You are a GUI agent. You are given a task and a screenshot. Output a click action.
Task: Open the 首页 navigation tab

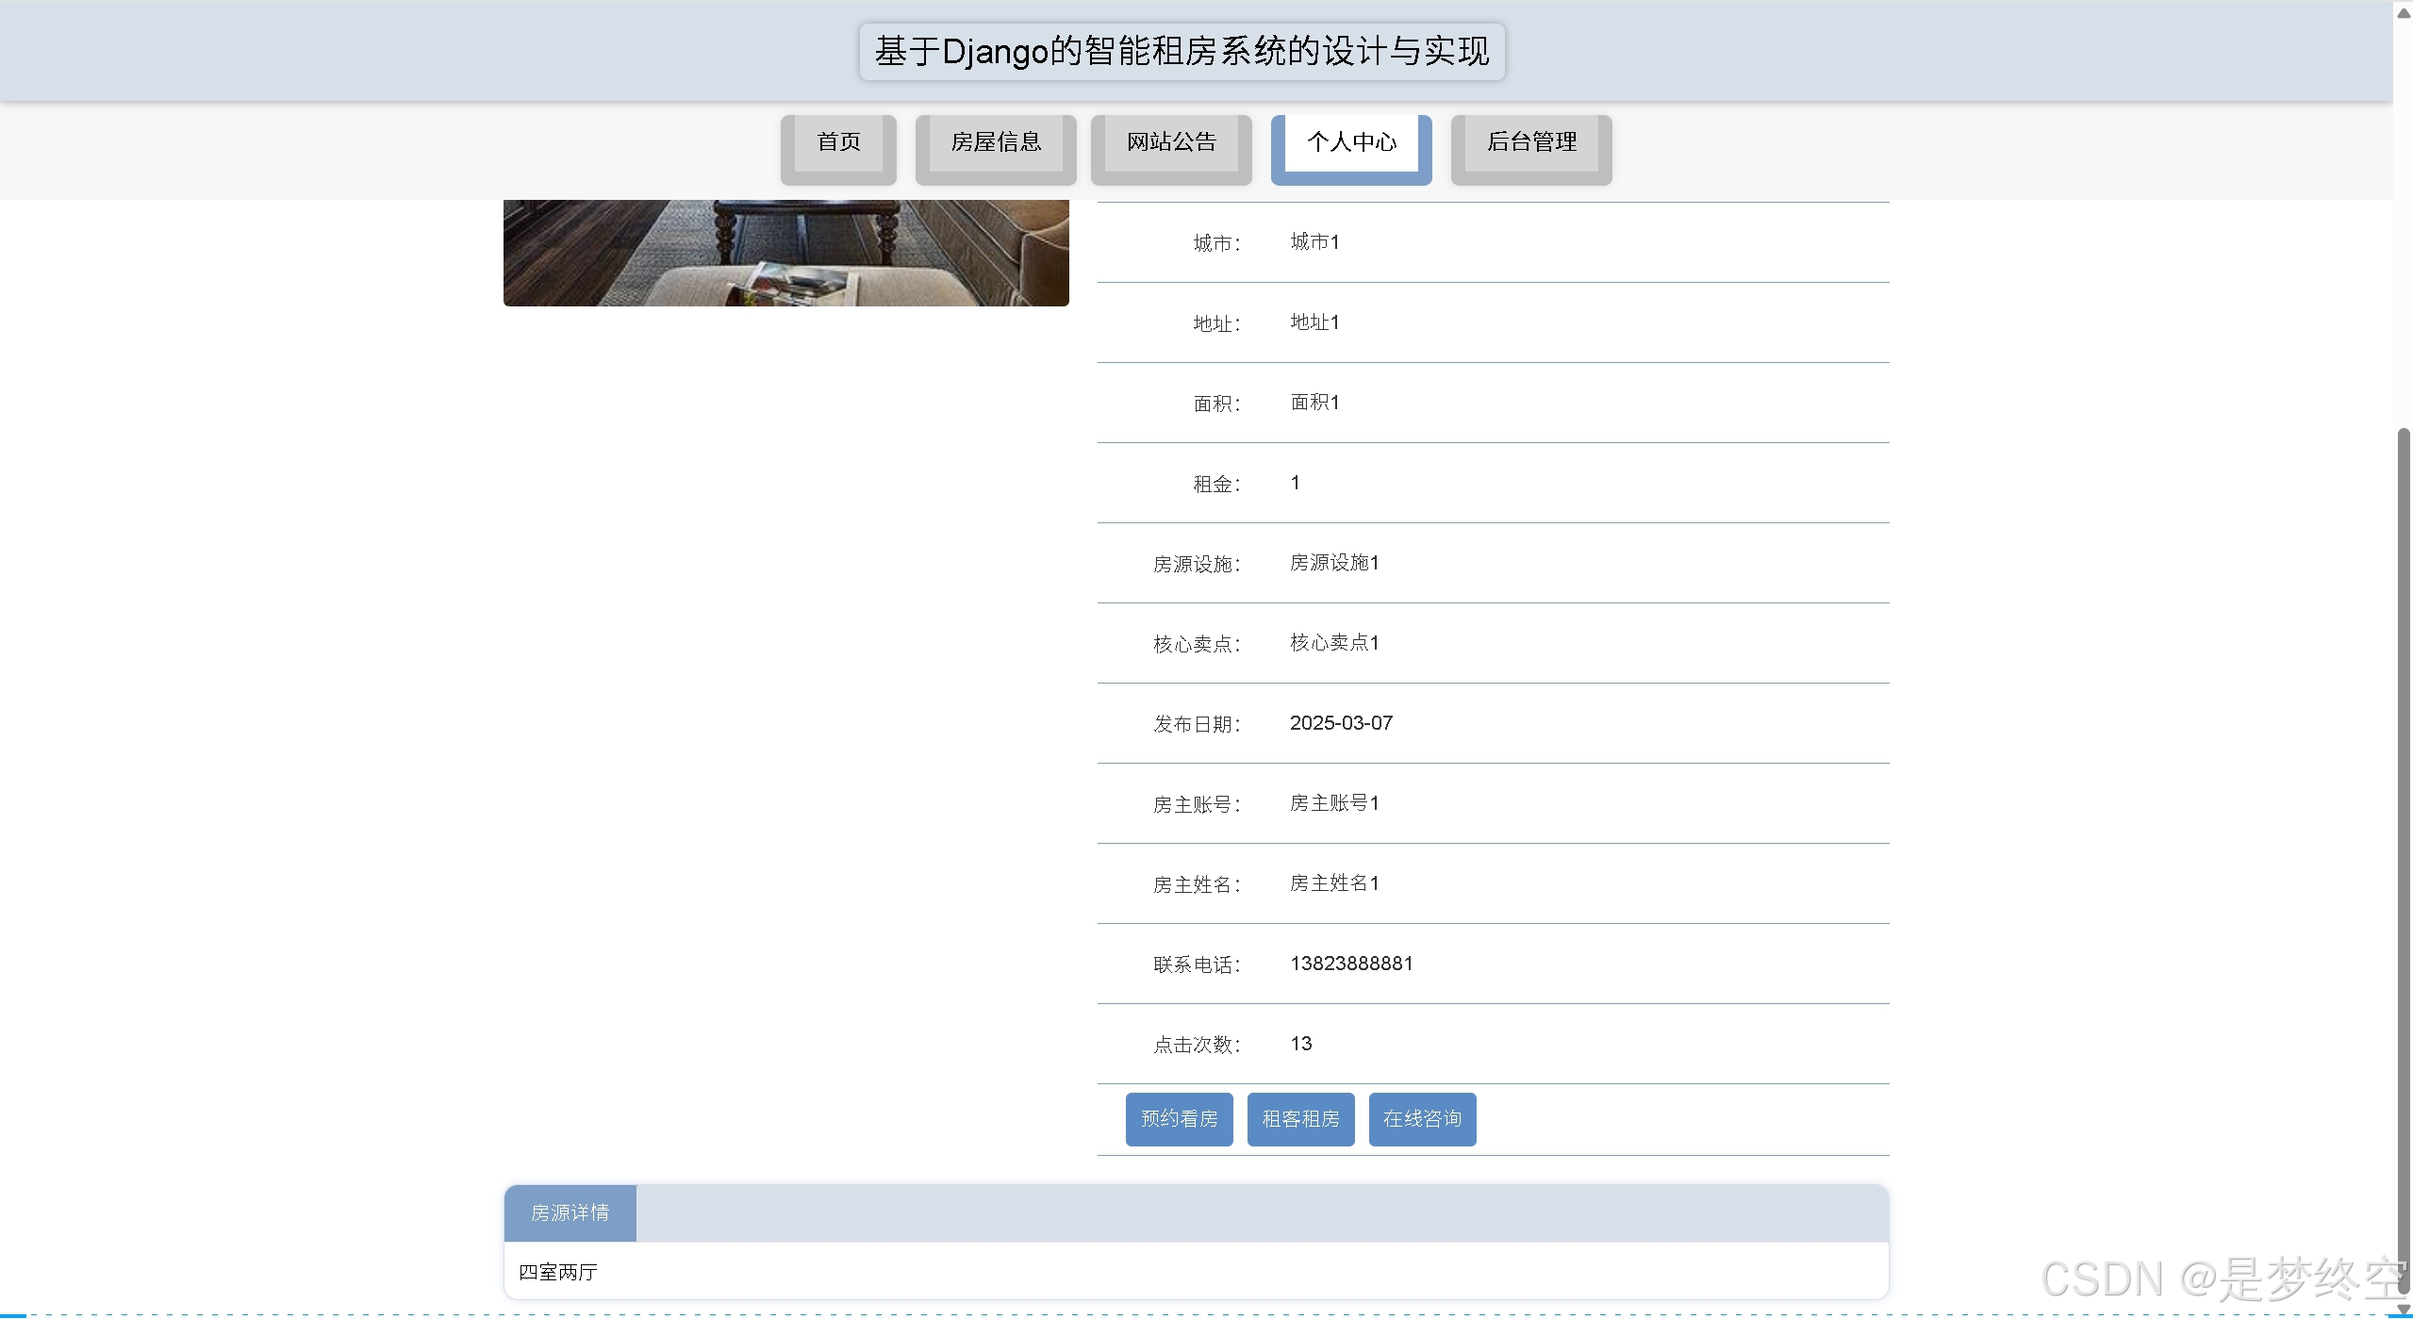click(x=838, y=143)
